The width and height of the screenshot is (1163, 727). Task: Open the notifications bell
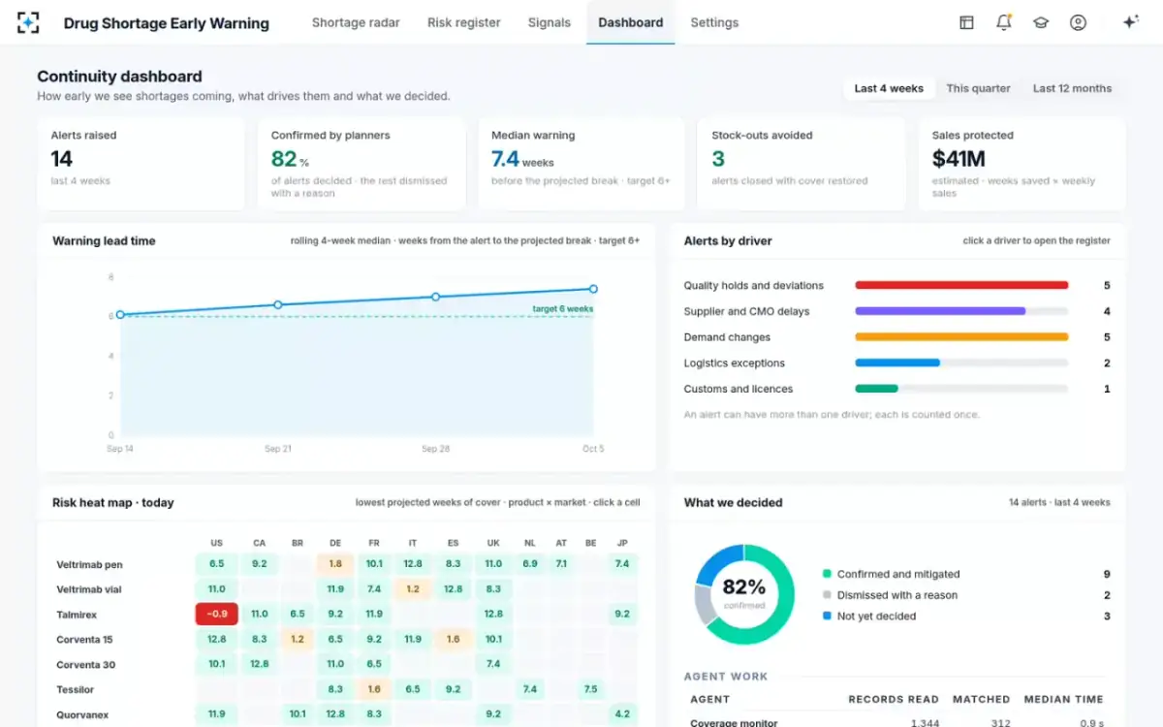pos(1004,22)
